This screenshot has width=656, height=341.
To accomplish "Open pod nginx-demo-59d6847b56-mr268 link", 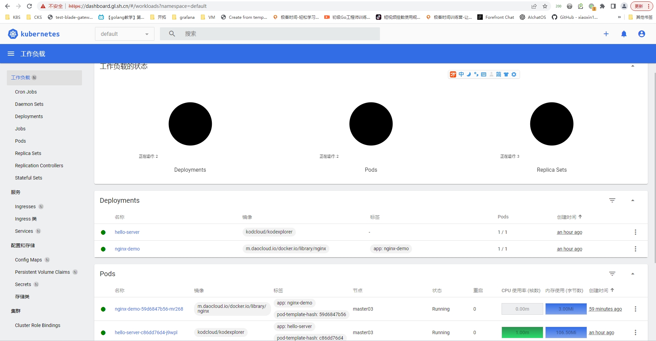I will [149, 309].
